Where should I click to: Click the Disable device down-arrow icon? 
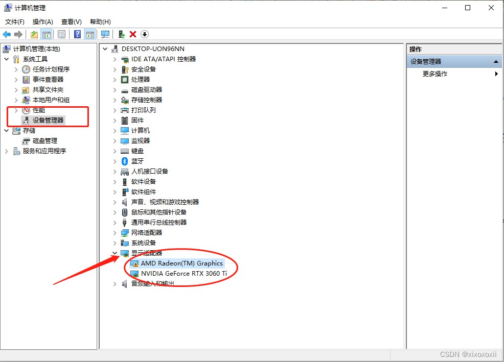[x=145, y=34]
